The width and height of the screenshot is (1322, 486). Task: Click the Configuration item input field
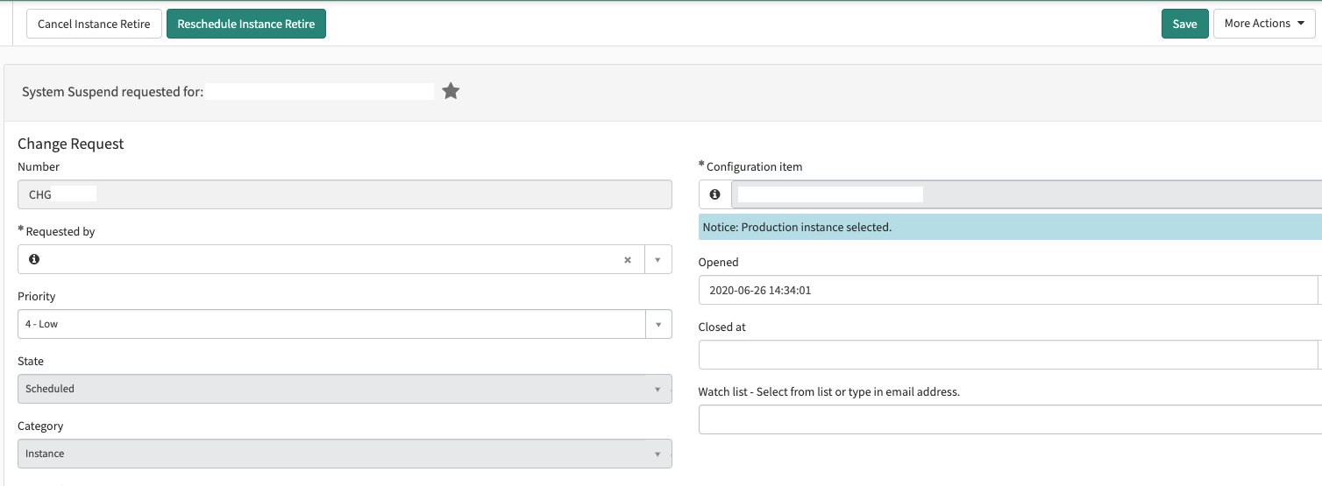1026,194
